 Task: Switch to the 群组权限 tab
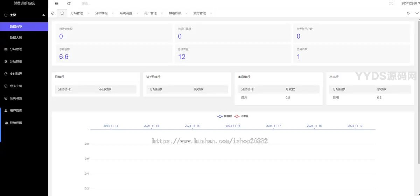click(x=175, y=13)
